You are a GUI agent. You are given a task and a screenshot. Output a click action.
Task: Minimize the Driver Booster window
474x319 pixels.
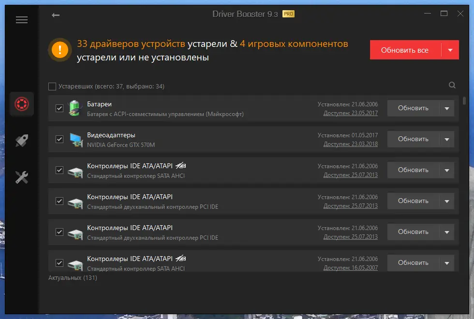[428, 14]
